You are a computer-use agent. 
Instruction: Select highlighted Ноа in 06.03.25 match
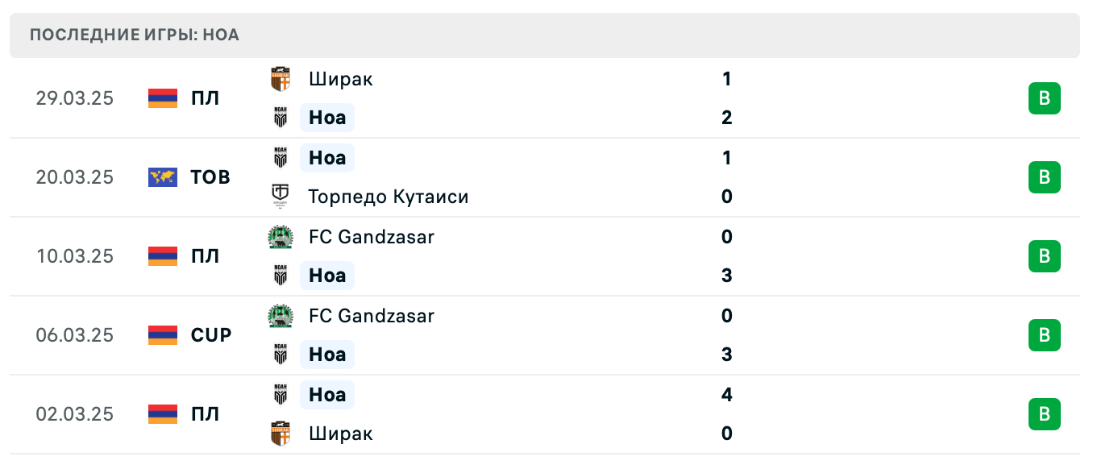pos(327,355)
